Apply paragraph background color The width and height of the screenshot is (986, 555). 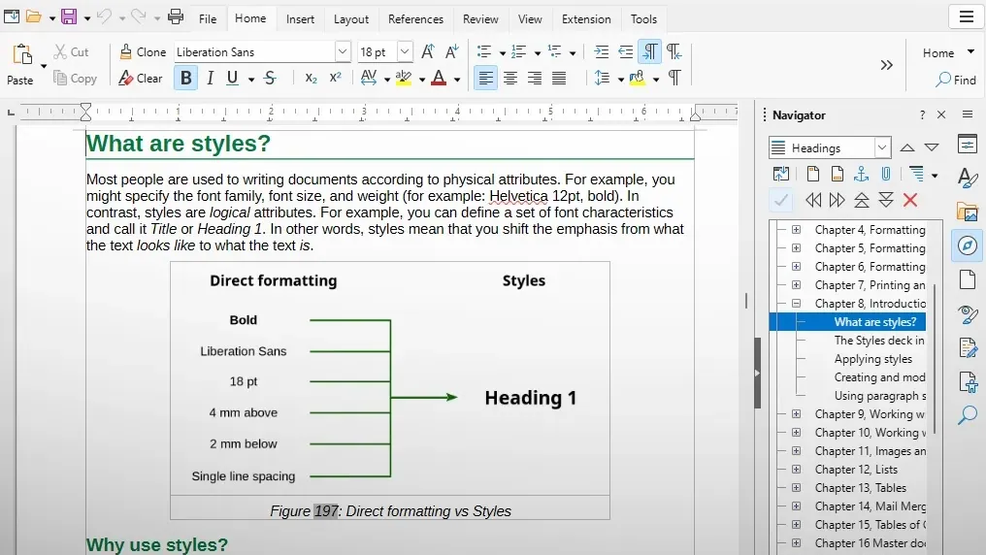(637, 78)
